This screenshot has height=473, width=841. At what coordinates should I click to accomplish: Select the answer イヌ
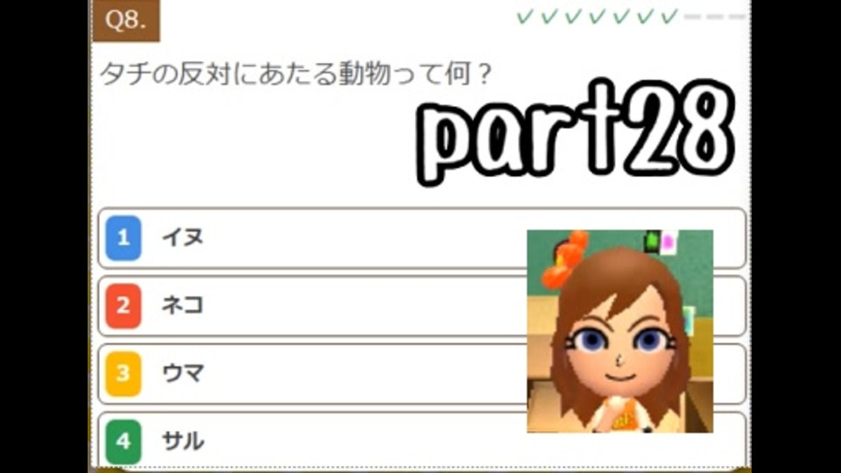pyautogui.click(x=422, y=238)
